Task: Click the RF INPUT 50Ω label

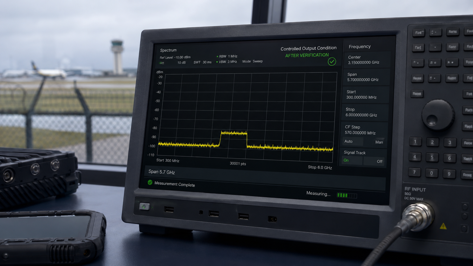Action: point(415,191)
